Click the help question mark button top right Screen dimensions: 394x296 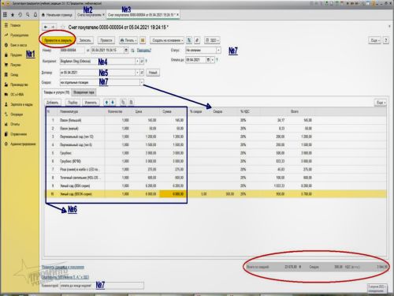(386, 40)
